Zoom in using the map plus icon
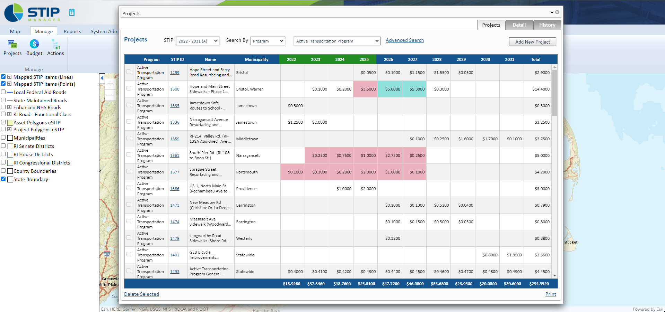Viewport: 665px width, 312px height. point(110,84)
